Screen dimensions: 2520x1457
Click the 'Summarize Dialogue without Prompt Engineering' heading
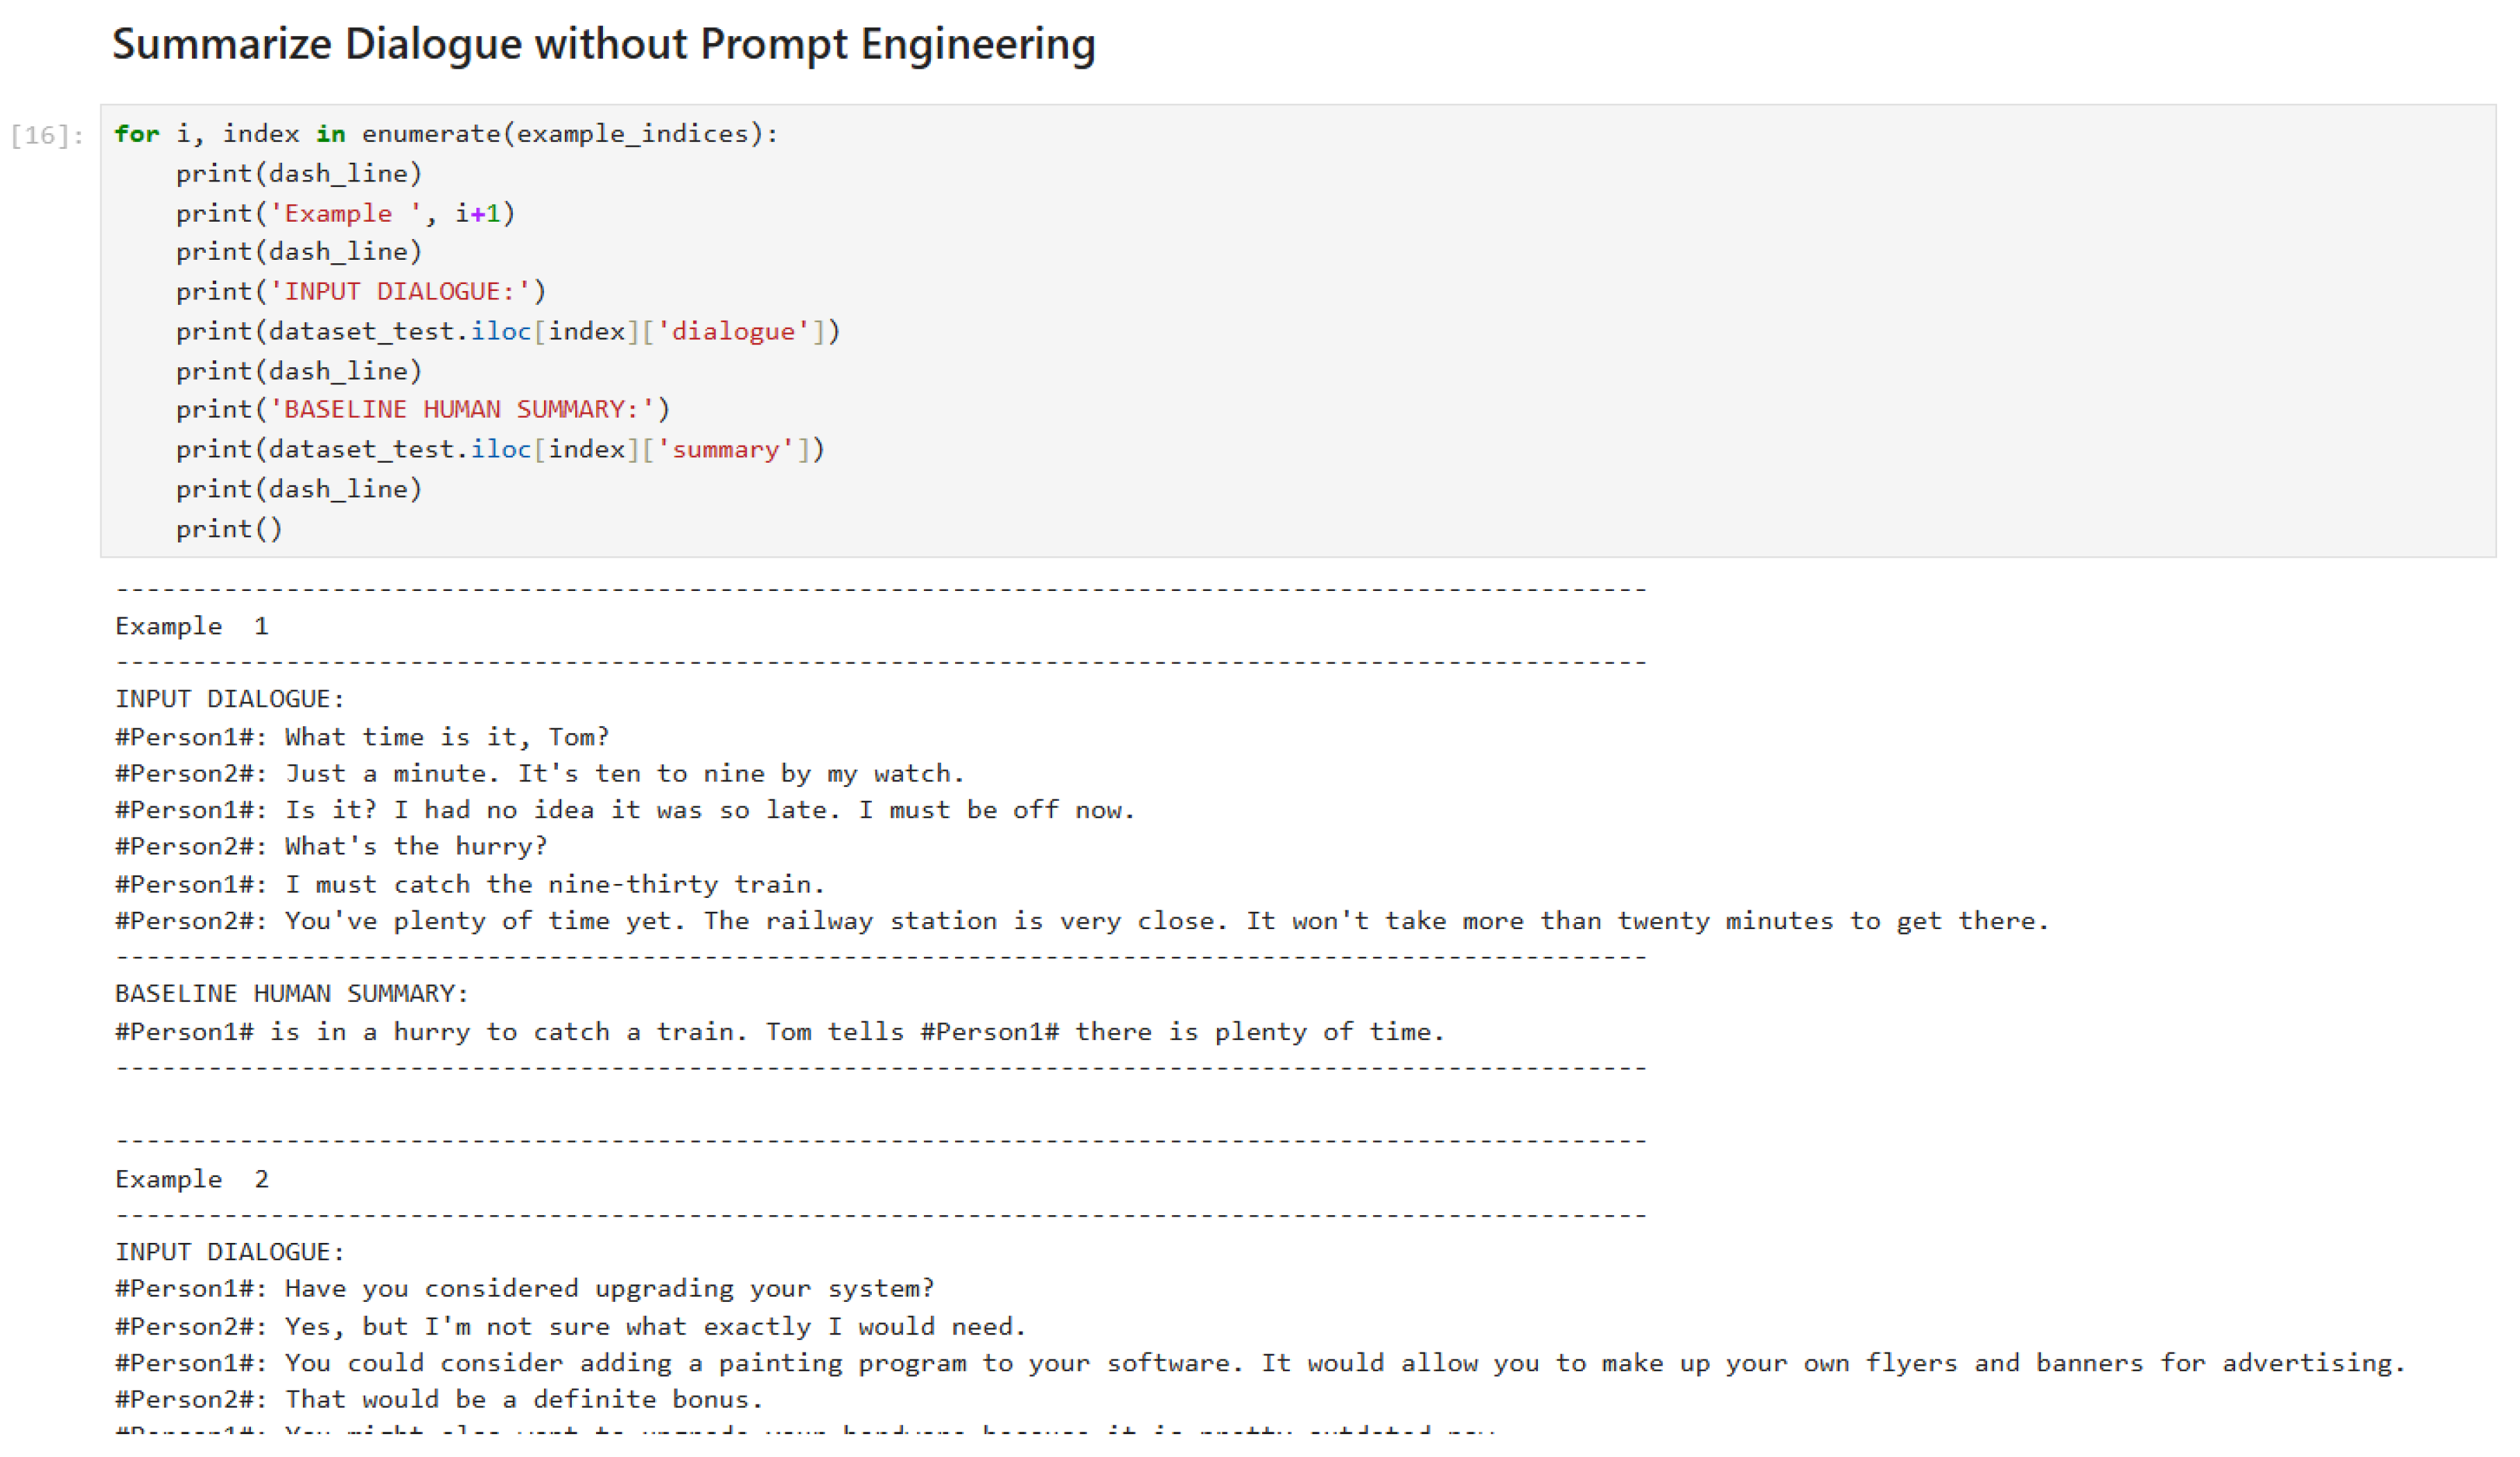[x=603, y=45]
